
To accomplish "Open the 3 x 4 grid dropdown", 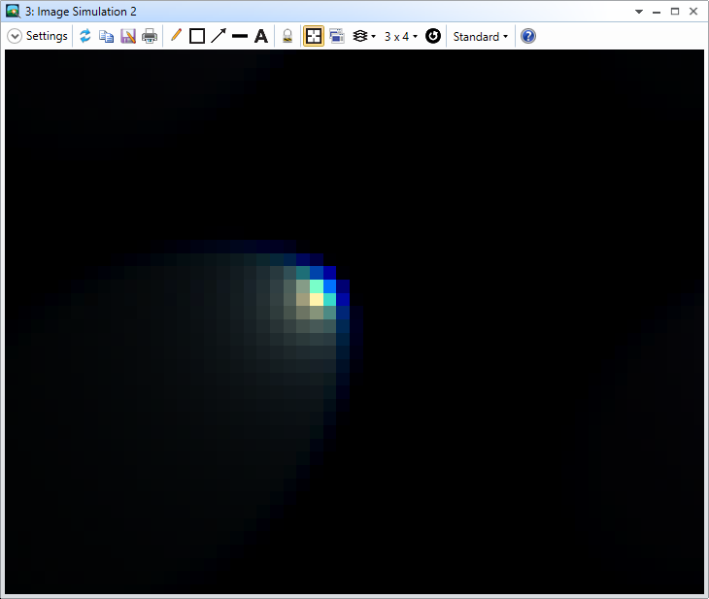I will pos(401,37).
